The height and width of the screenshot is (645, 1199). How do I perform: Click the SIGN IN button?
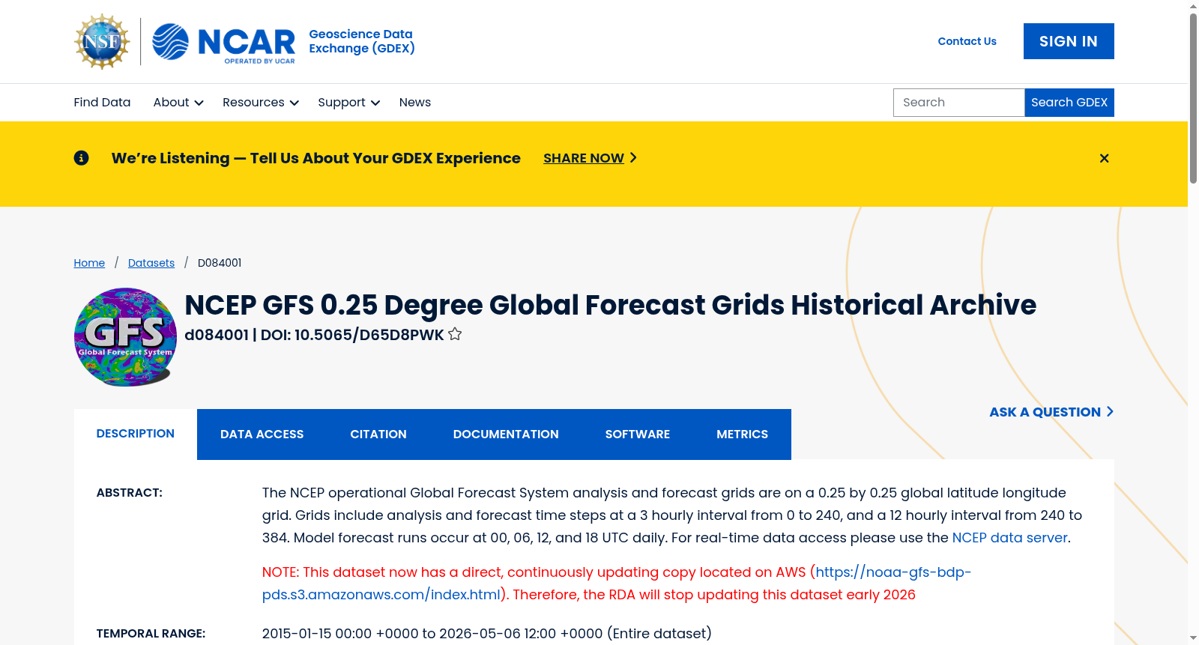(1069, 41)
